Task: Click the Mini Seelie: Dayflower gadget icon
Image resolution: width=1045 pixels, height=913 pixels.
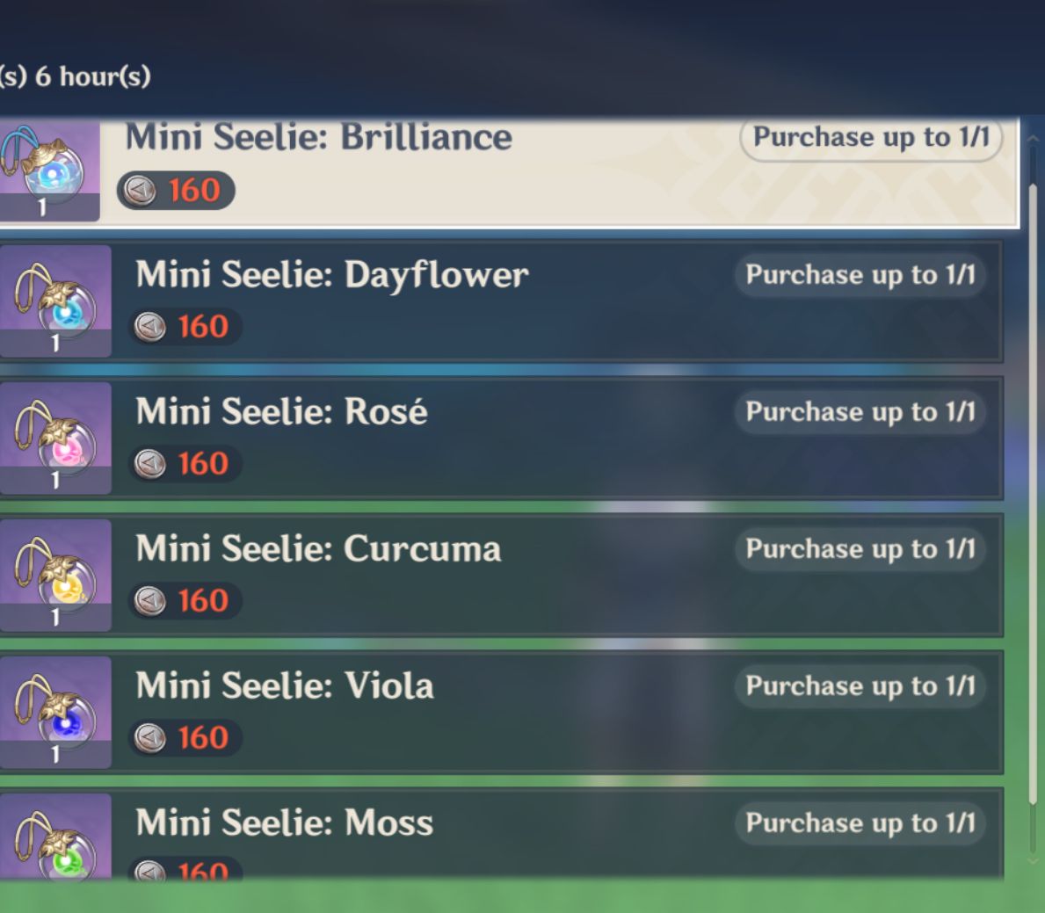Action: coord(55,301)
